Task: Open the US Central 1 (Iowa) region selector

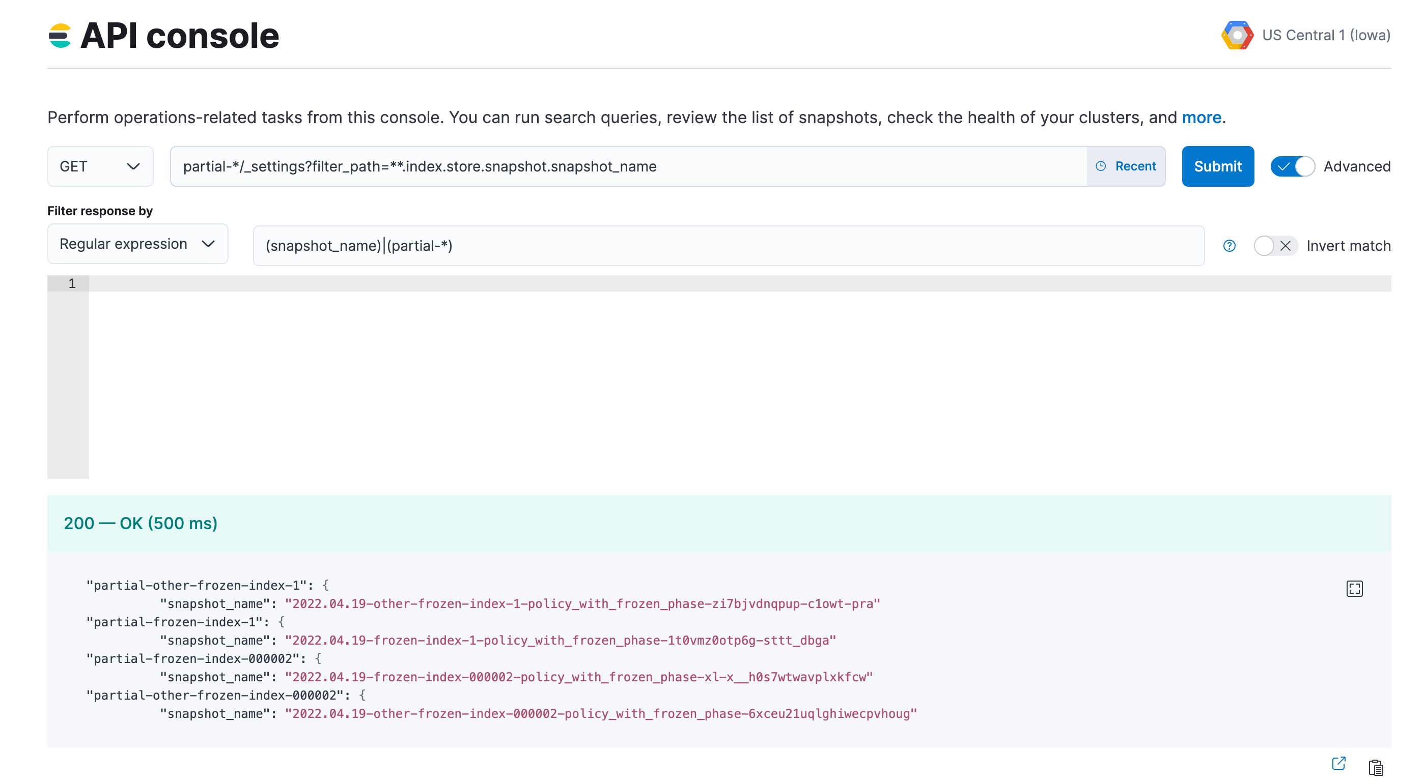Action: point(1326,35)
